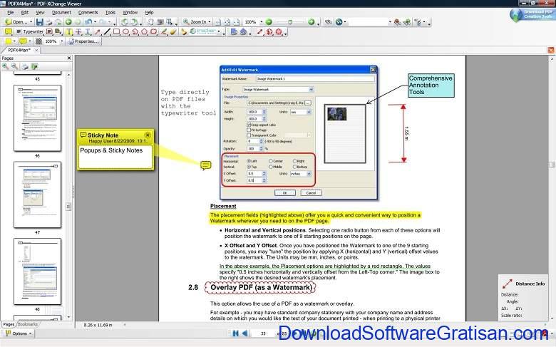This screenshot has height=347, width=556.
Task: Open the yellow fill color dropdown arrow
Action: tap(14, 41)
